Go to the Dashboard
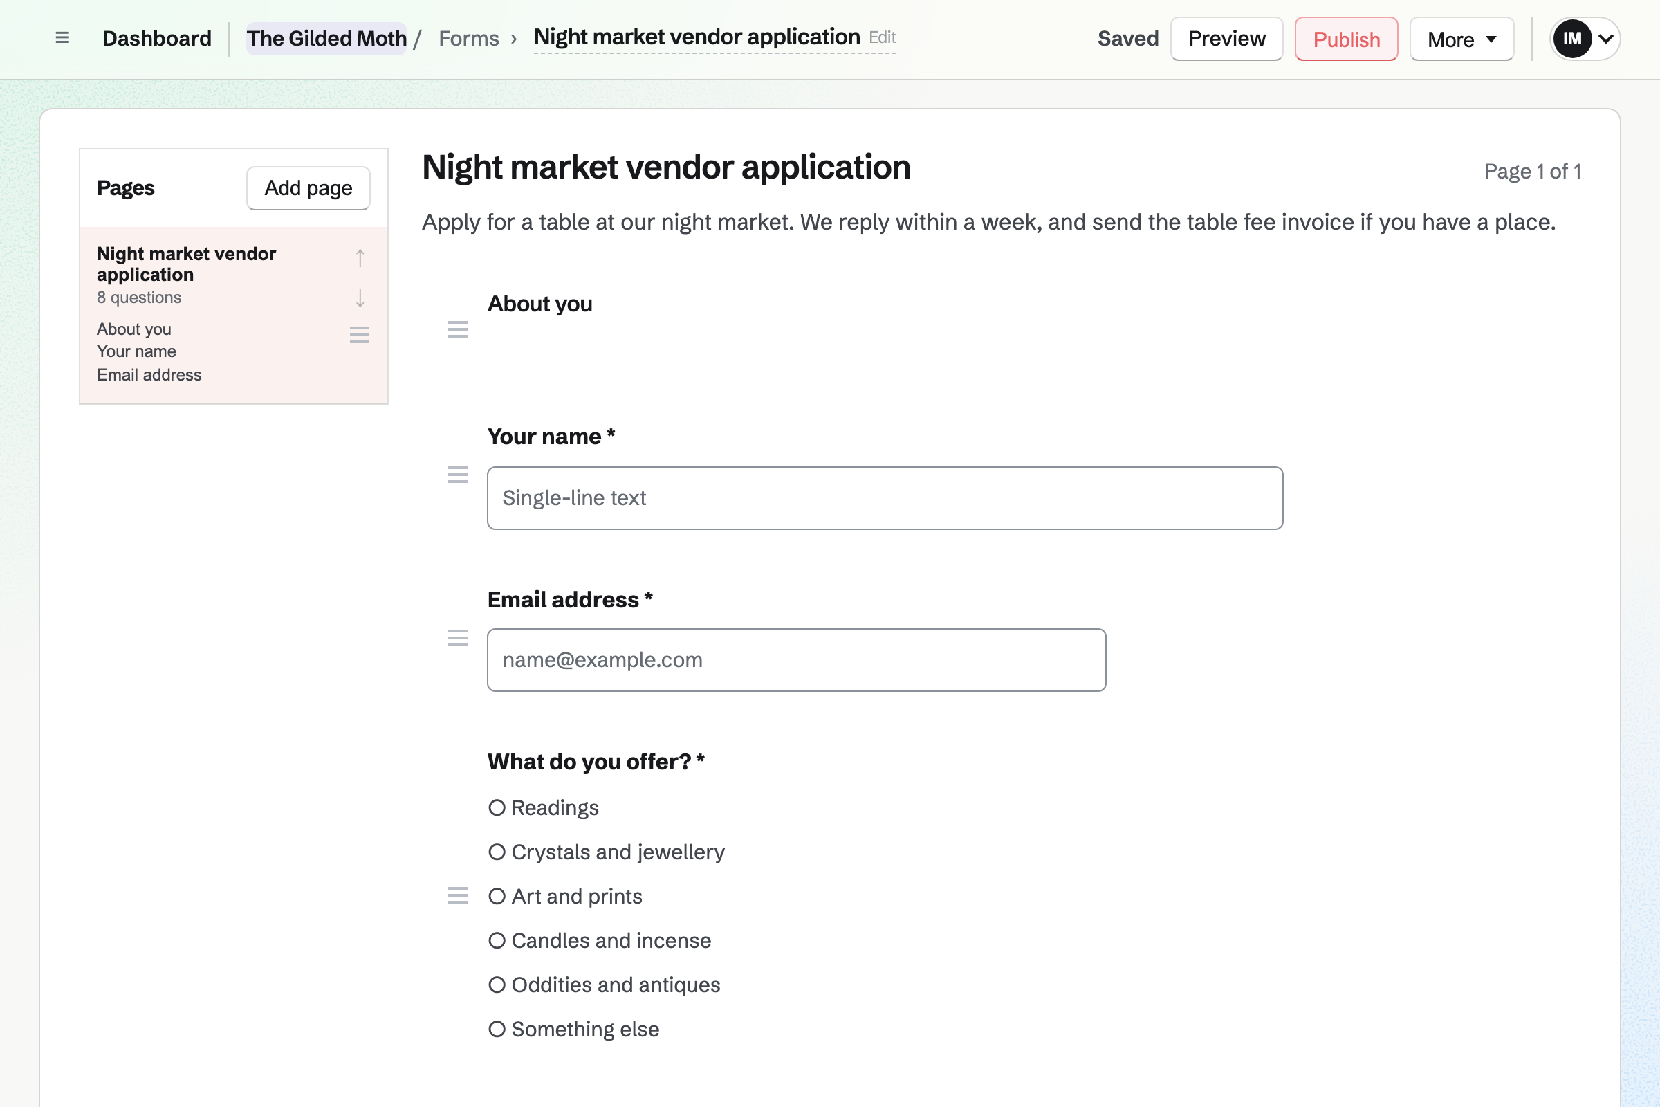 tap(157, 38)
